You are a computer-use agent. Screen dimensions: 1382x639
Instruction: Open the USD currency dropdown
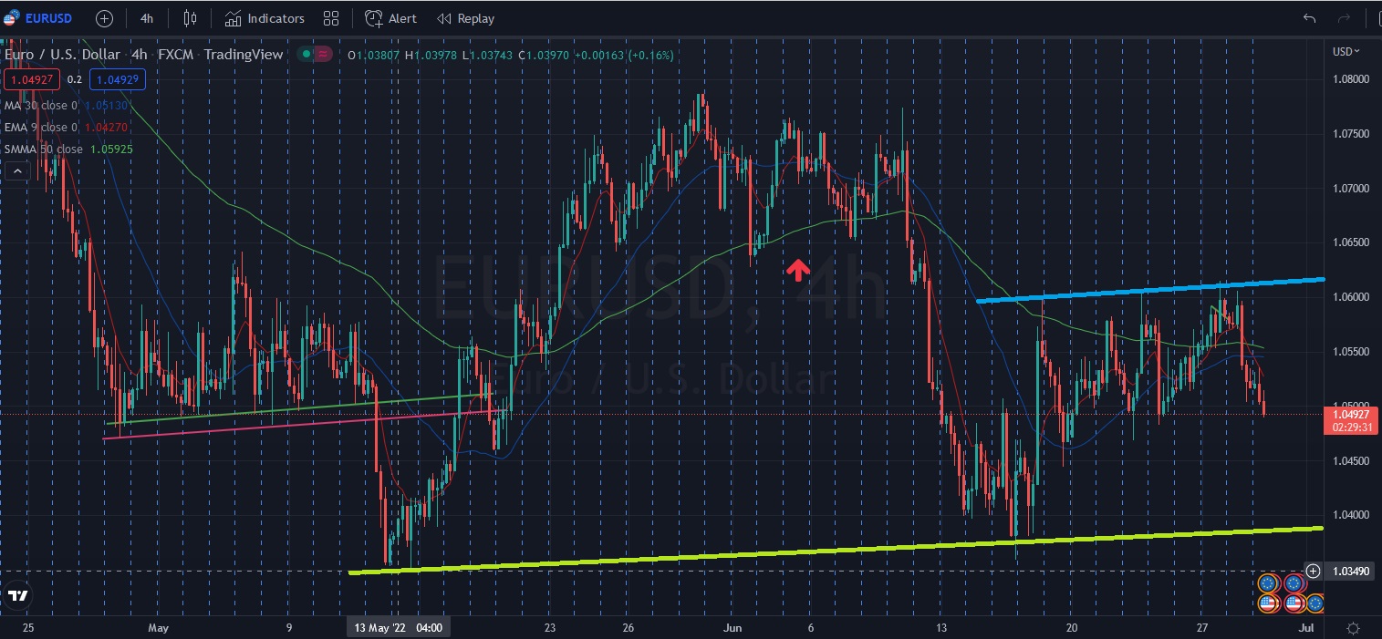pyautogui.click(x=1346, y=51)
